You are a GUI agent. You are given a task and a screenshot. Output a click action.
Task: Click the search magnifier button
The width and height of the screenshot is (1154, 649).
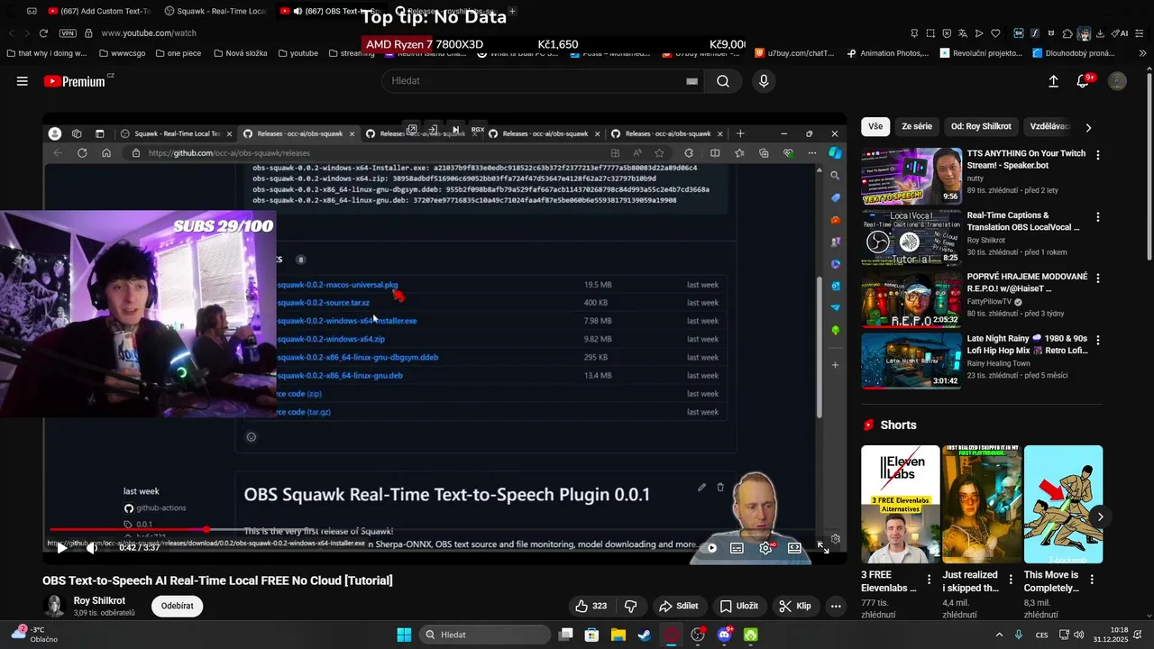coord(723,81)
